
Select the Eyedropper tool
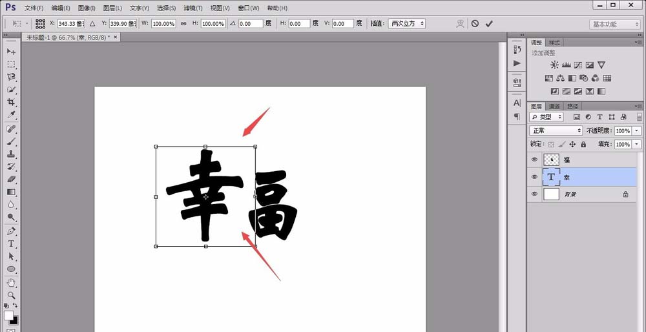11,115
